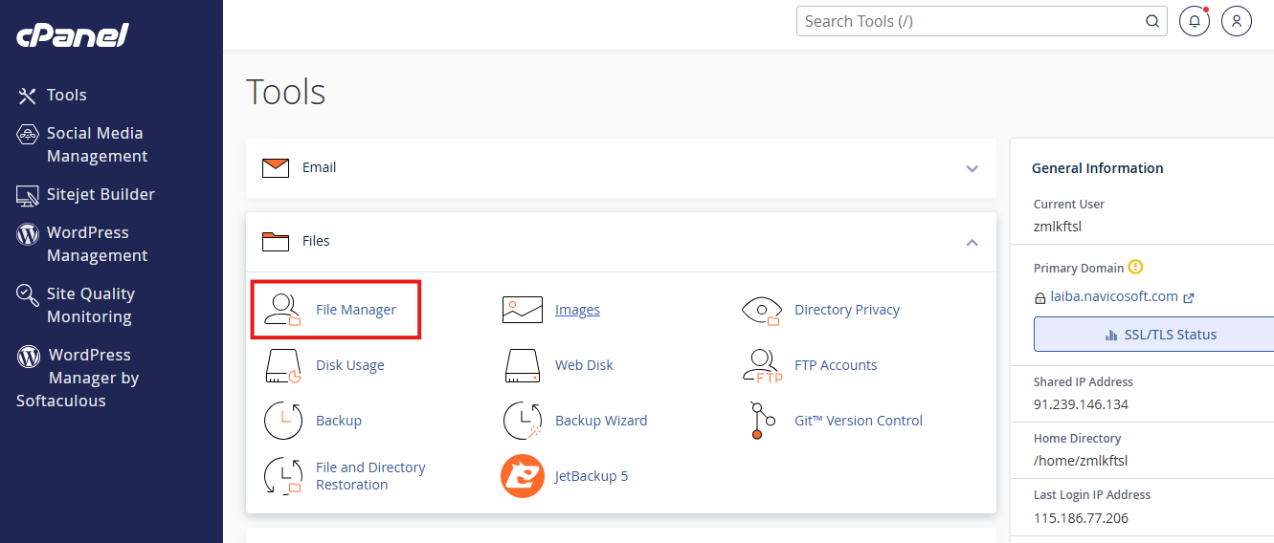1274x543 pixels.
Task: Open the Web Disk icon
Action: tap(522, 365)
